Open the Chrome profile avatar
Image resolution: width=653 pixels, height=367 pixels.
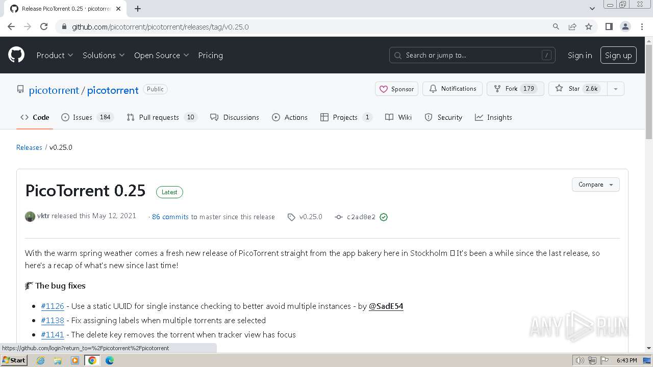(625, 27)
